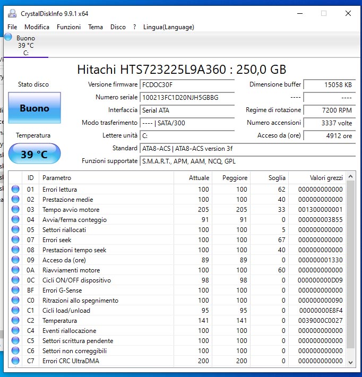This screenshot has width=362, height=377.
Task: Click the CrystalDiskInfo app icon in title bar
Action: [x=12, y=13]
